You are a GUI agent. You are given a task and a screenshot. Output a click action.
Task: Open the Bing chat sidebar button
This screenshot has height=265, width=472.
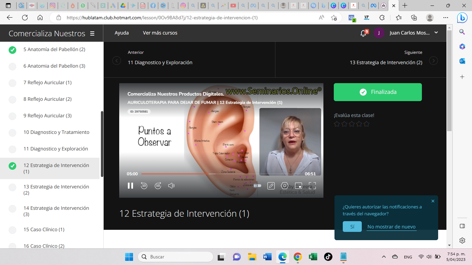pos(462,18)
